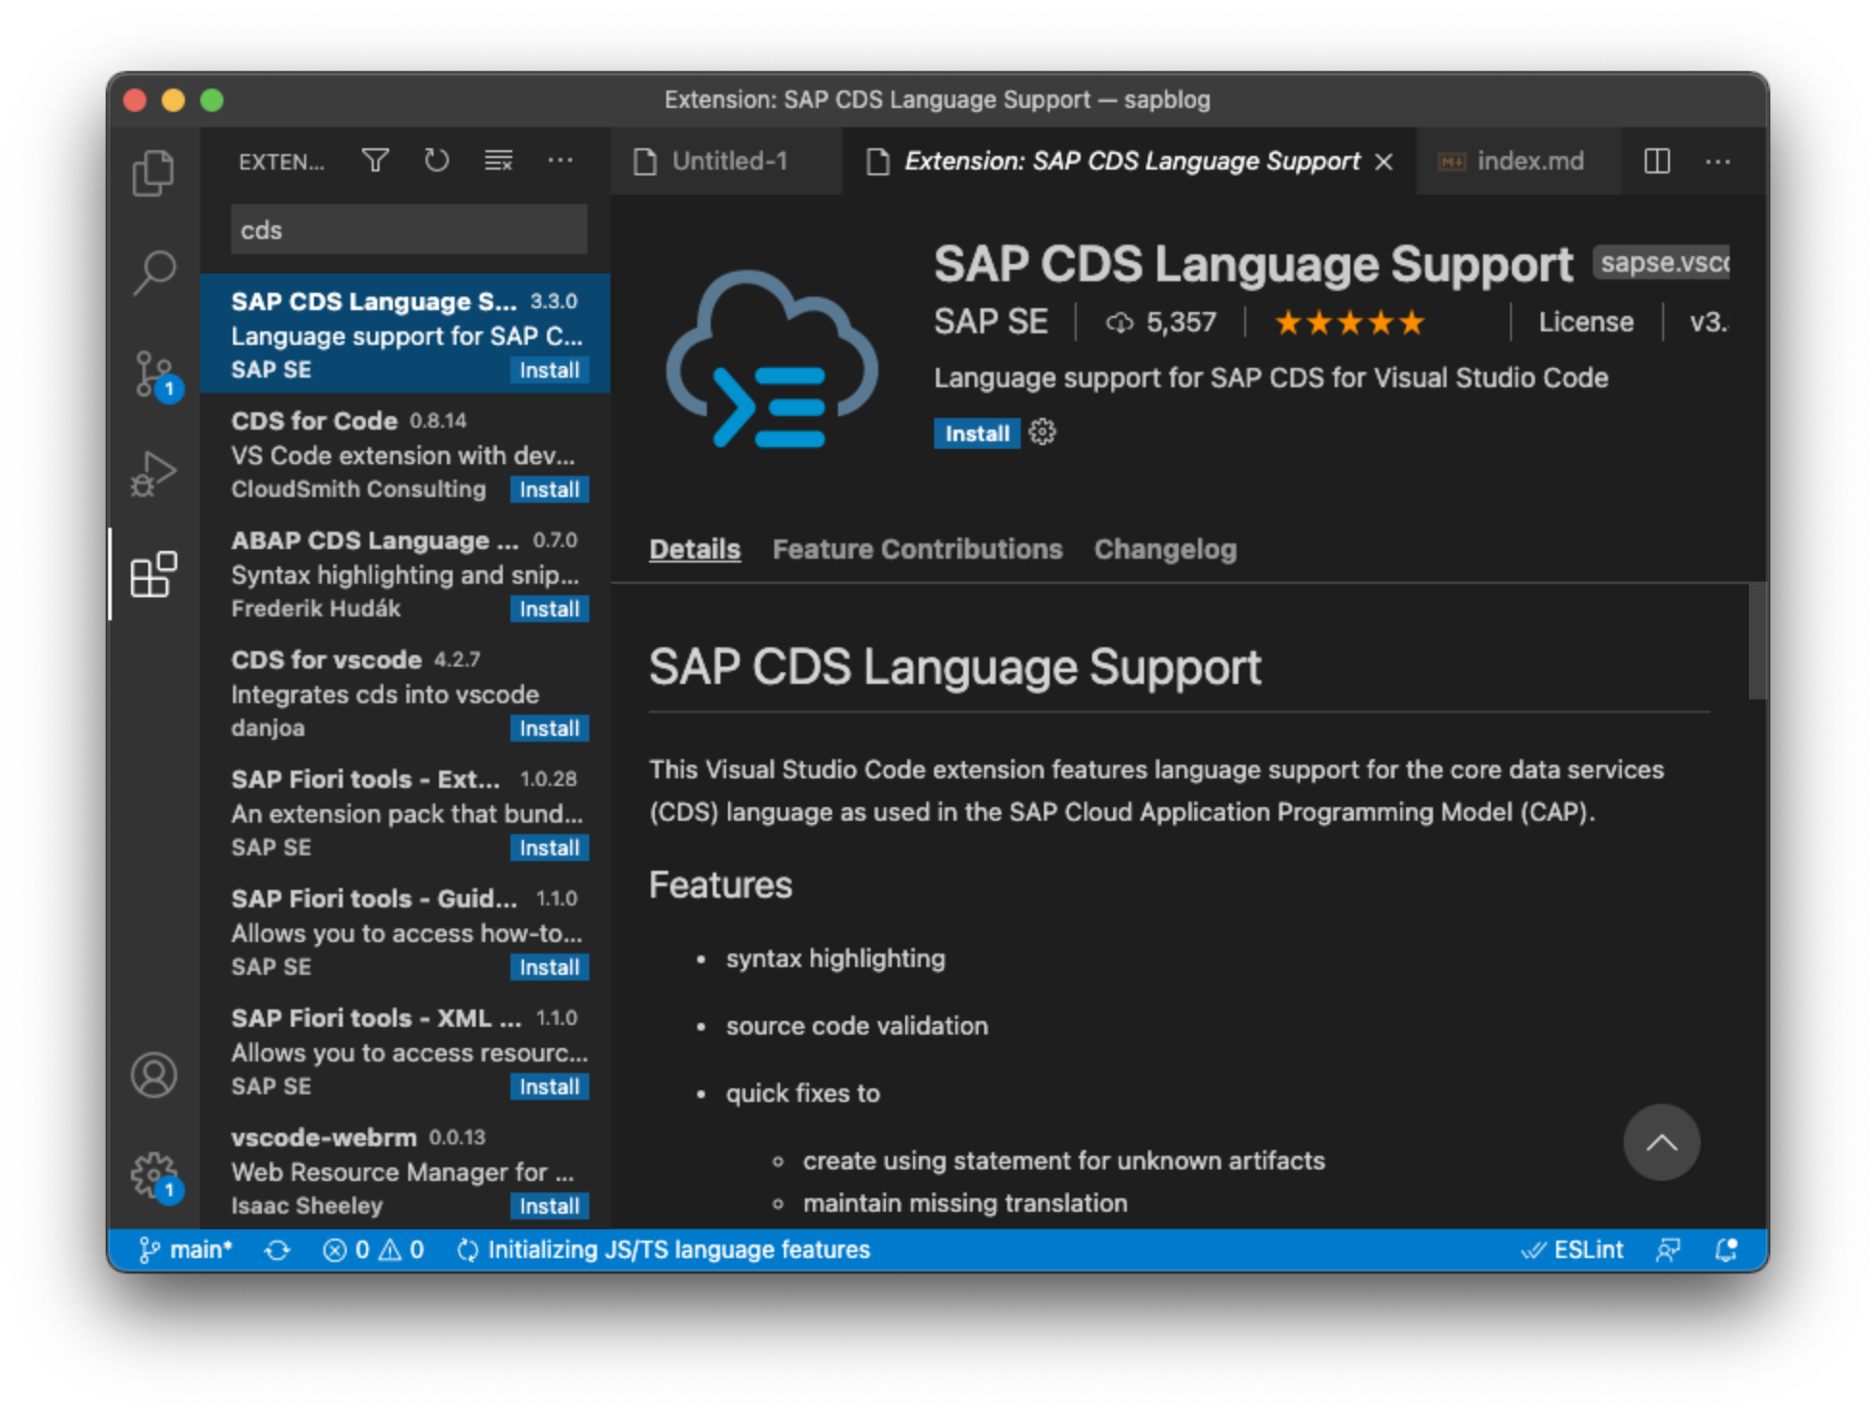Image resolution: width=1876 pixels, height=1414 pixels.
Task: Open the License link
Action: coord(1585,323)
